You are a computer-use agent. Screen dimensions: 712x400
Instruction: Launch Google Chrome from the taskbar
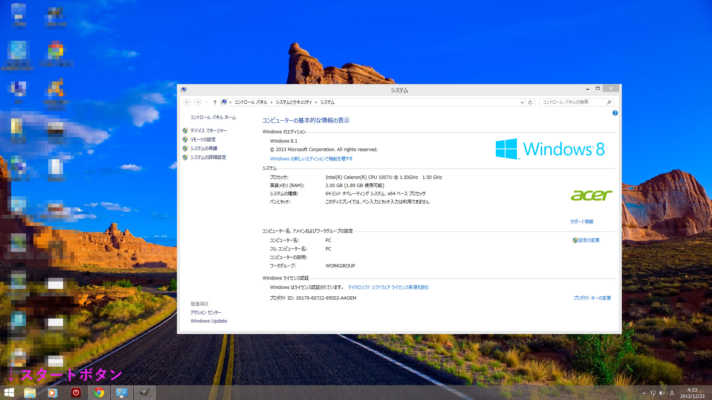99,393
